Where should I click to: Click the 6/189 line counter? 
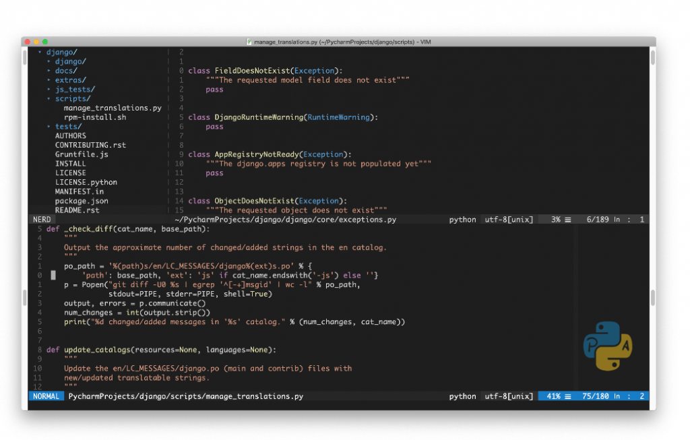tap(598, 220)
